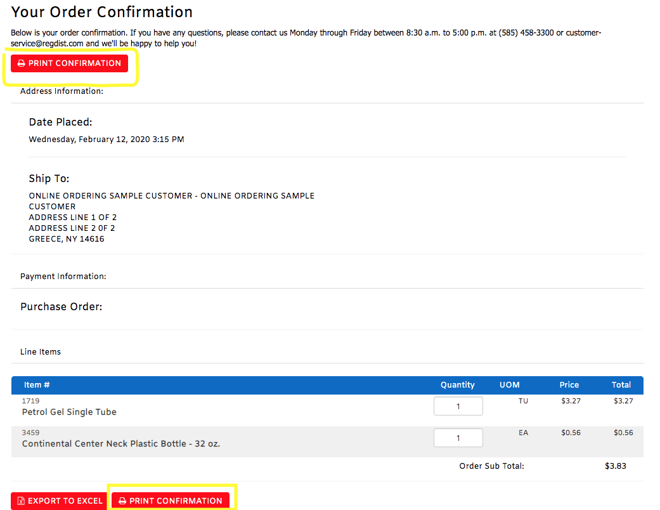Click the quantity field for the Plastic Bottle item

pos(458,437)
